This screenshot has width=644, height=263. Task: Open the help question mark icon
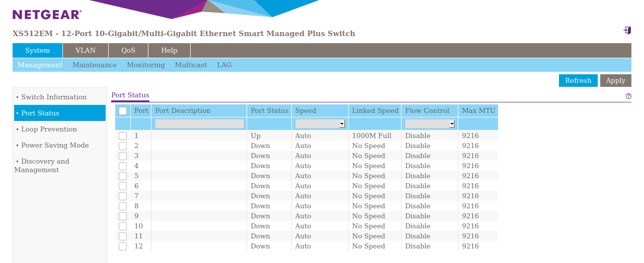point(628,96)
